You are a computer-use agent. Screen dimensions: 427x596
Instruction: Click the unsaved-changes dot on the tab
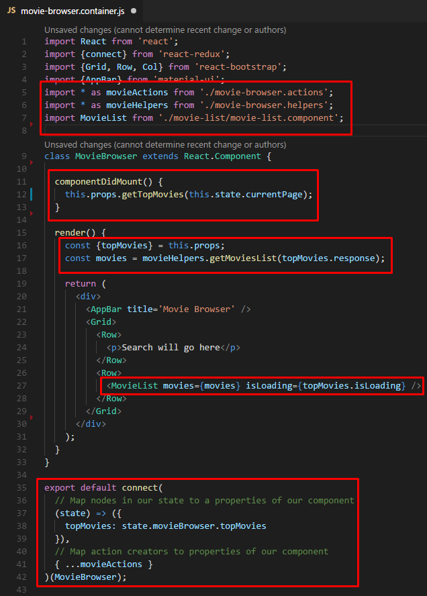(x=134, y=11)
